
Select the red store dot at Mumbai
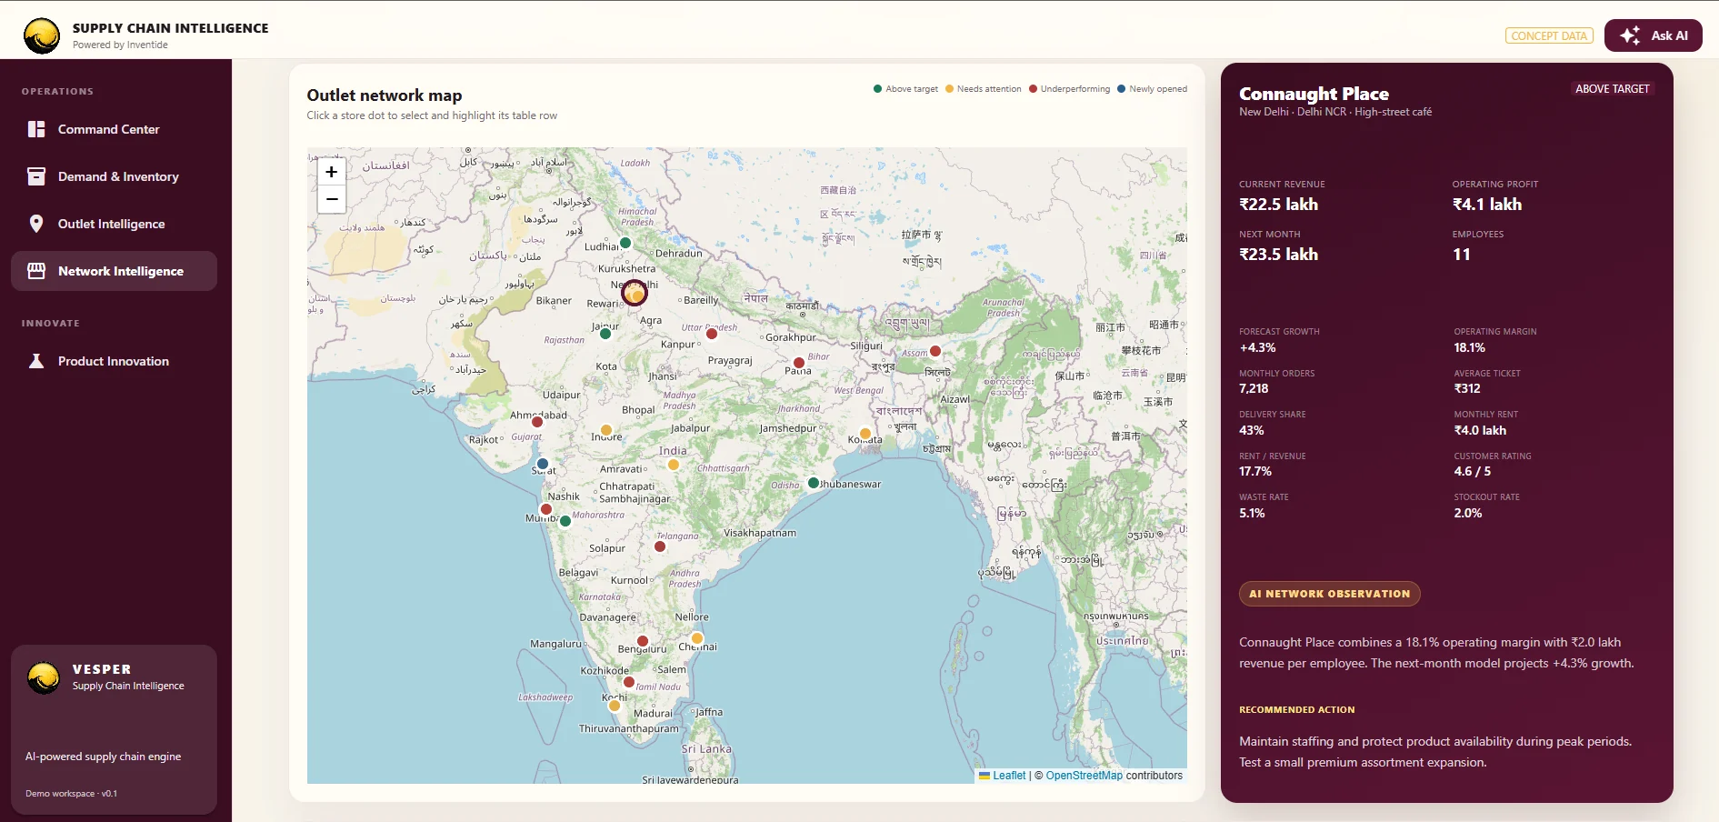tap(546, 509)
